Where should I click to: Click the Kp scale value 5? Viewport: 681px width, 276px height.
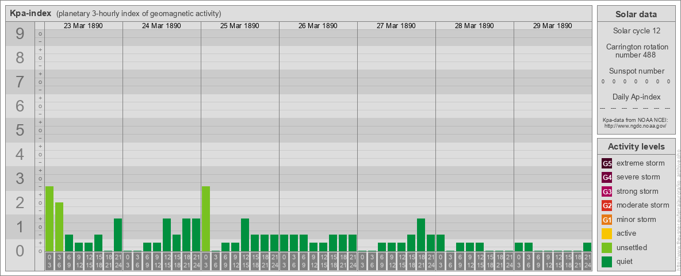coord(20,130)
